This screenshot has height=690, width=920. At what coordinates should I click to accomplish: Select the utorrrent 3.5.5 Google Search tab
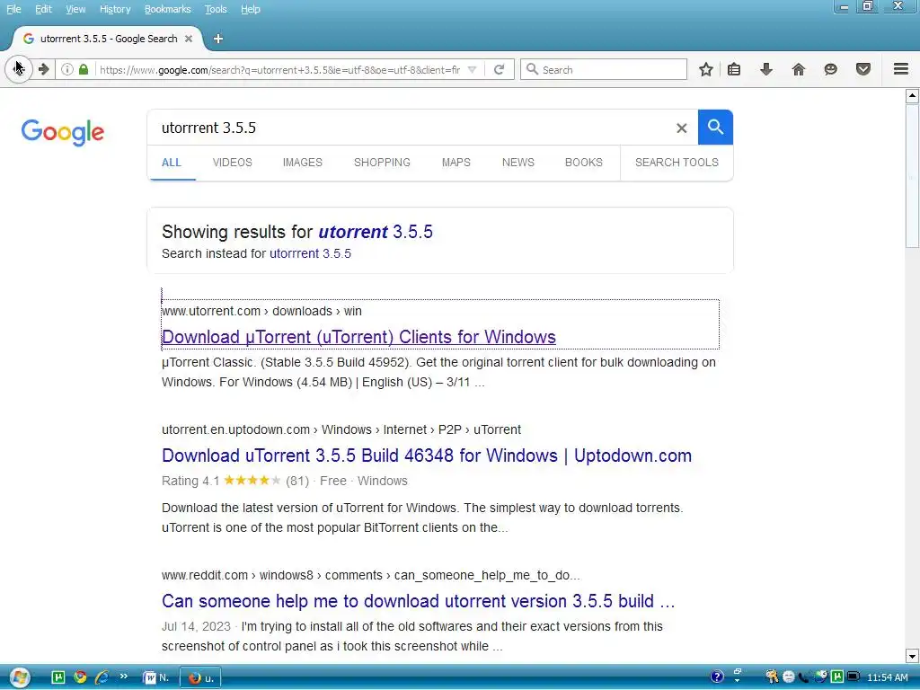(x=108, y=39)
